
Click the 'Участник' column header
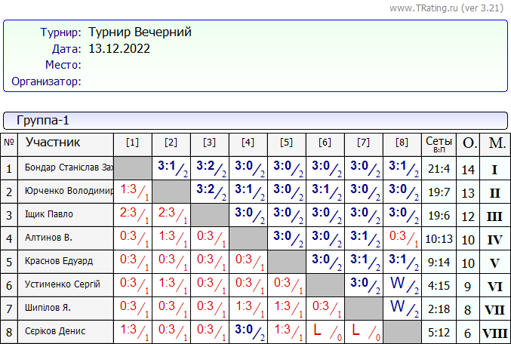point(53,143)
